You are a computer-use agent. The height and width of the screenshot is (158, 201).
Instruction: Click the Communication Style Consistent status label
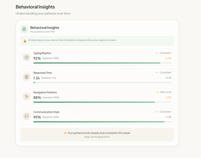point(165,112)
